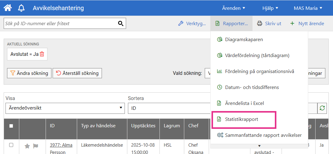Expand the Hjälp menu

pos(270,8)
